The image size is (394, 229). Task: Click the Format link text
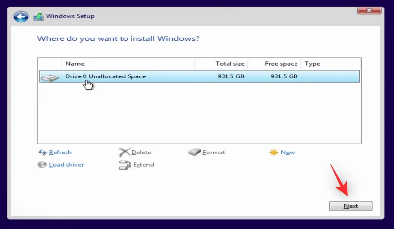[214, 152]
